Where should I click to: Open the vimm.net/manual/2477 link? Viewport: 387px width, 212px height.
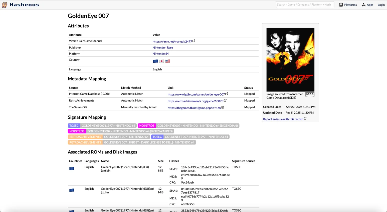(x=172, y=41)
